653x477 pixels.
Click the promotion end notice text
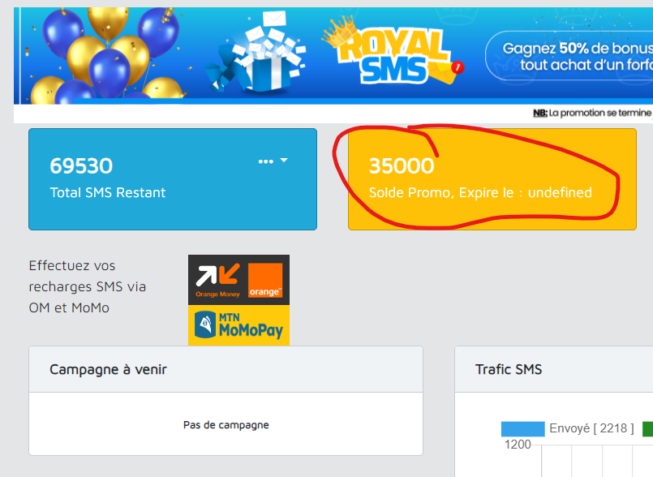(x=593, y=113)
